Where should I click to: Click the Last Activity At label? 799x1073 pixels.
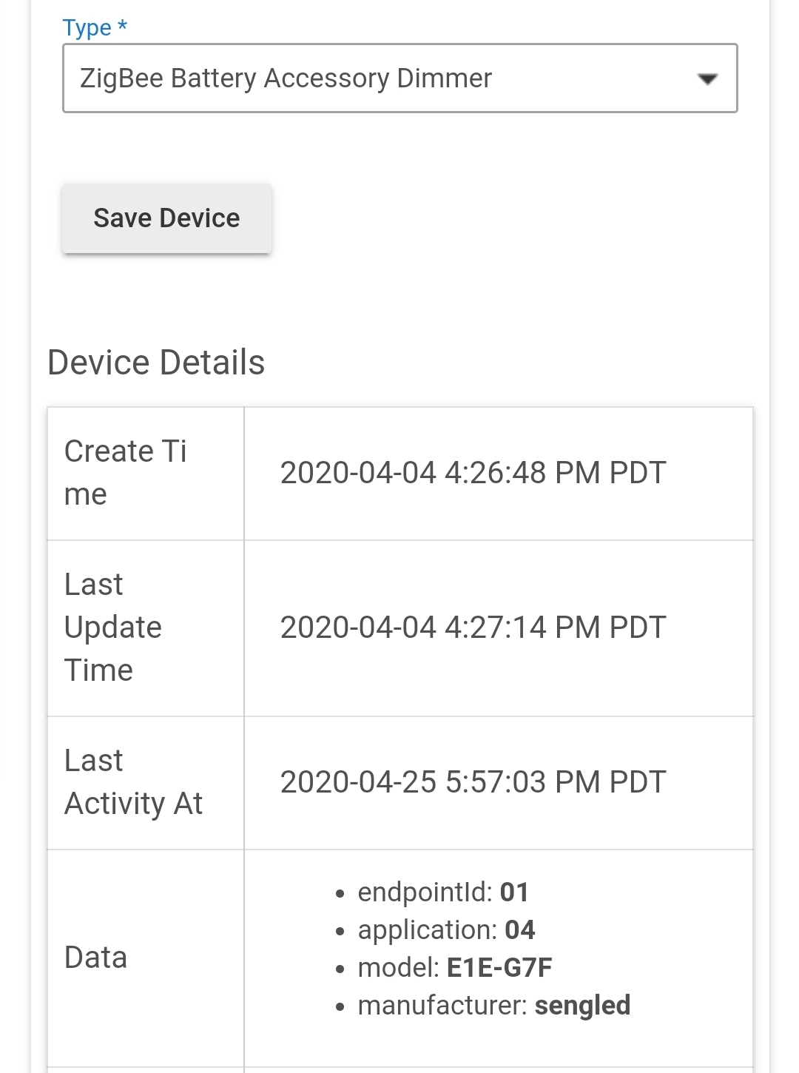tap(133, 782)
